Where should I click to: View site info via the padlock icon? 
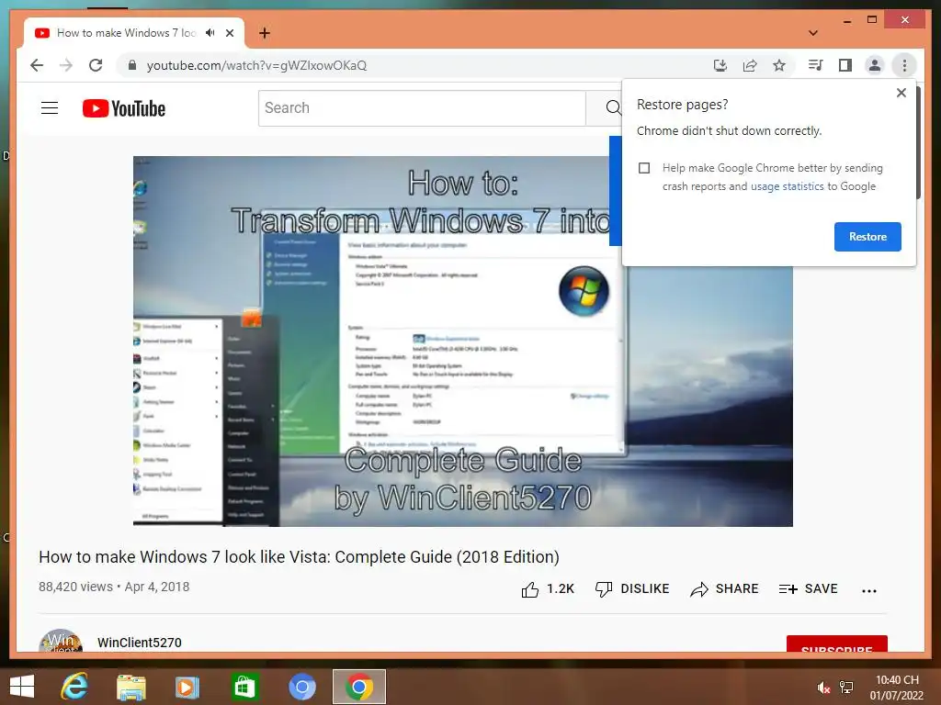coord(132,65)
